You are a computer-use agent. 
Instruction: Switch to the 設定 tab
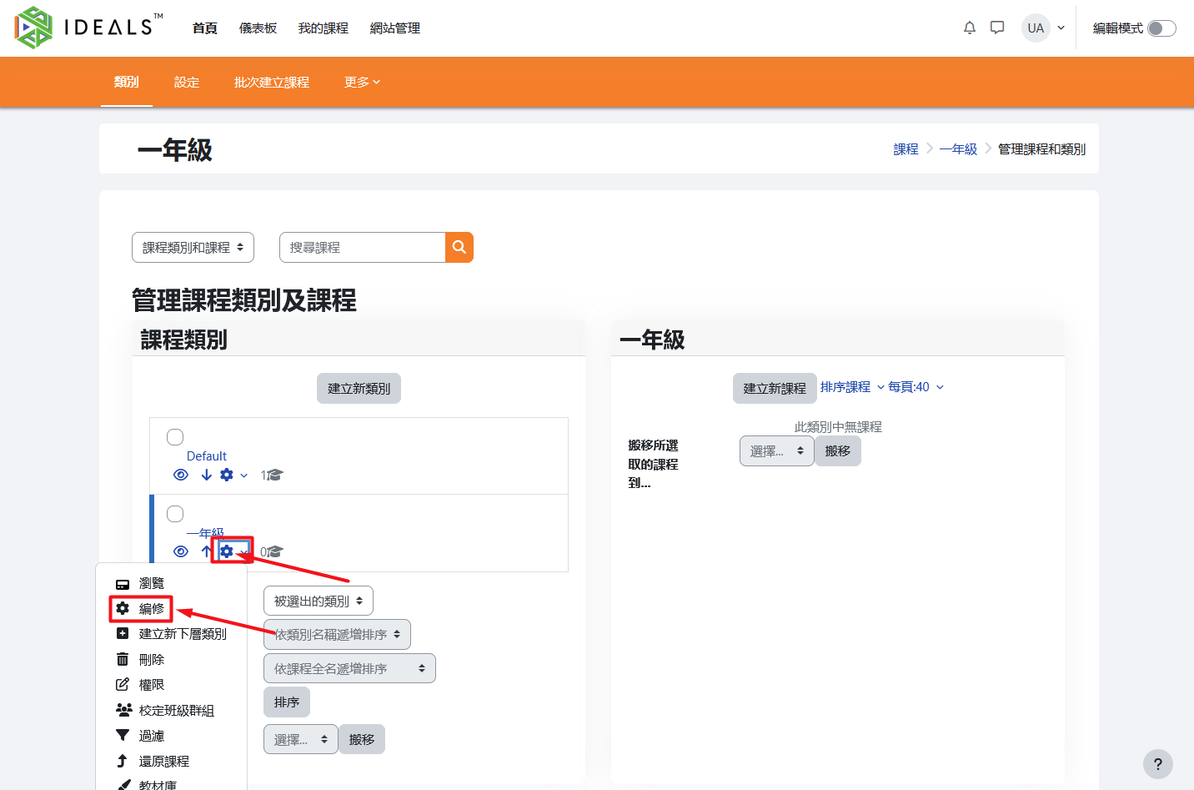187,82
